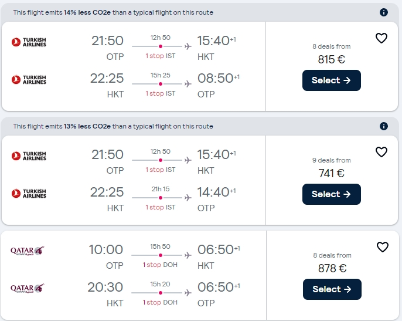Viewport: 402px width, 321px height.
Task: Click the 1 stop DOH label under 15h 50
Action: [161, 265]
